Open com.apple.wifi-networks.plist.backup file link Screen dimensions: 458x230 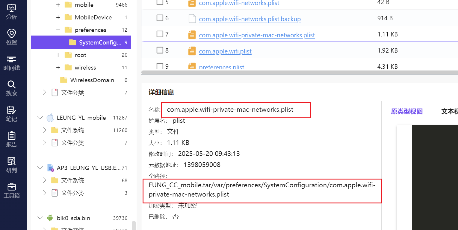point(250,19)
